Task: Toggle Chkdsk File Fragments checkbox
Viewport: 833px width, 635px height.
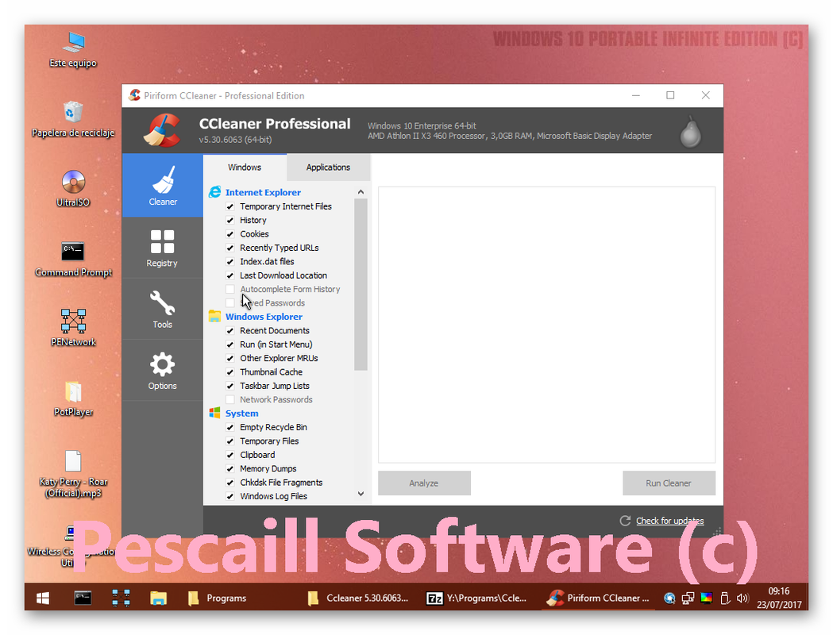Action: 230,483
